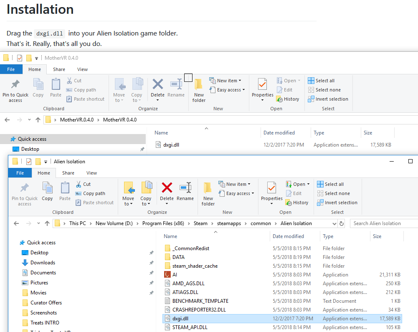Go up one folder in Alien Isolation window
This screenshot has width=418, height=332.
tap(47, 223)
